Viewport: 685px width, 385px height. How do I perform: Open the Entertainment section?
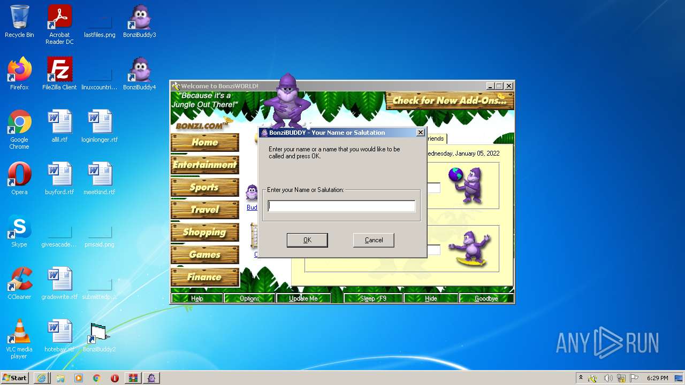(x=204, y=165)
